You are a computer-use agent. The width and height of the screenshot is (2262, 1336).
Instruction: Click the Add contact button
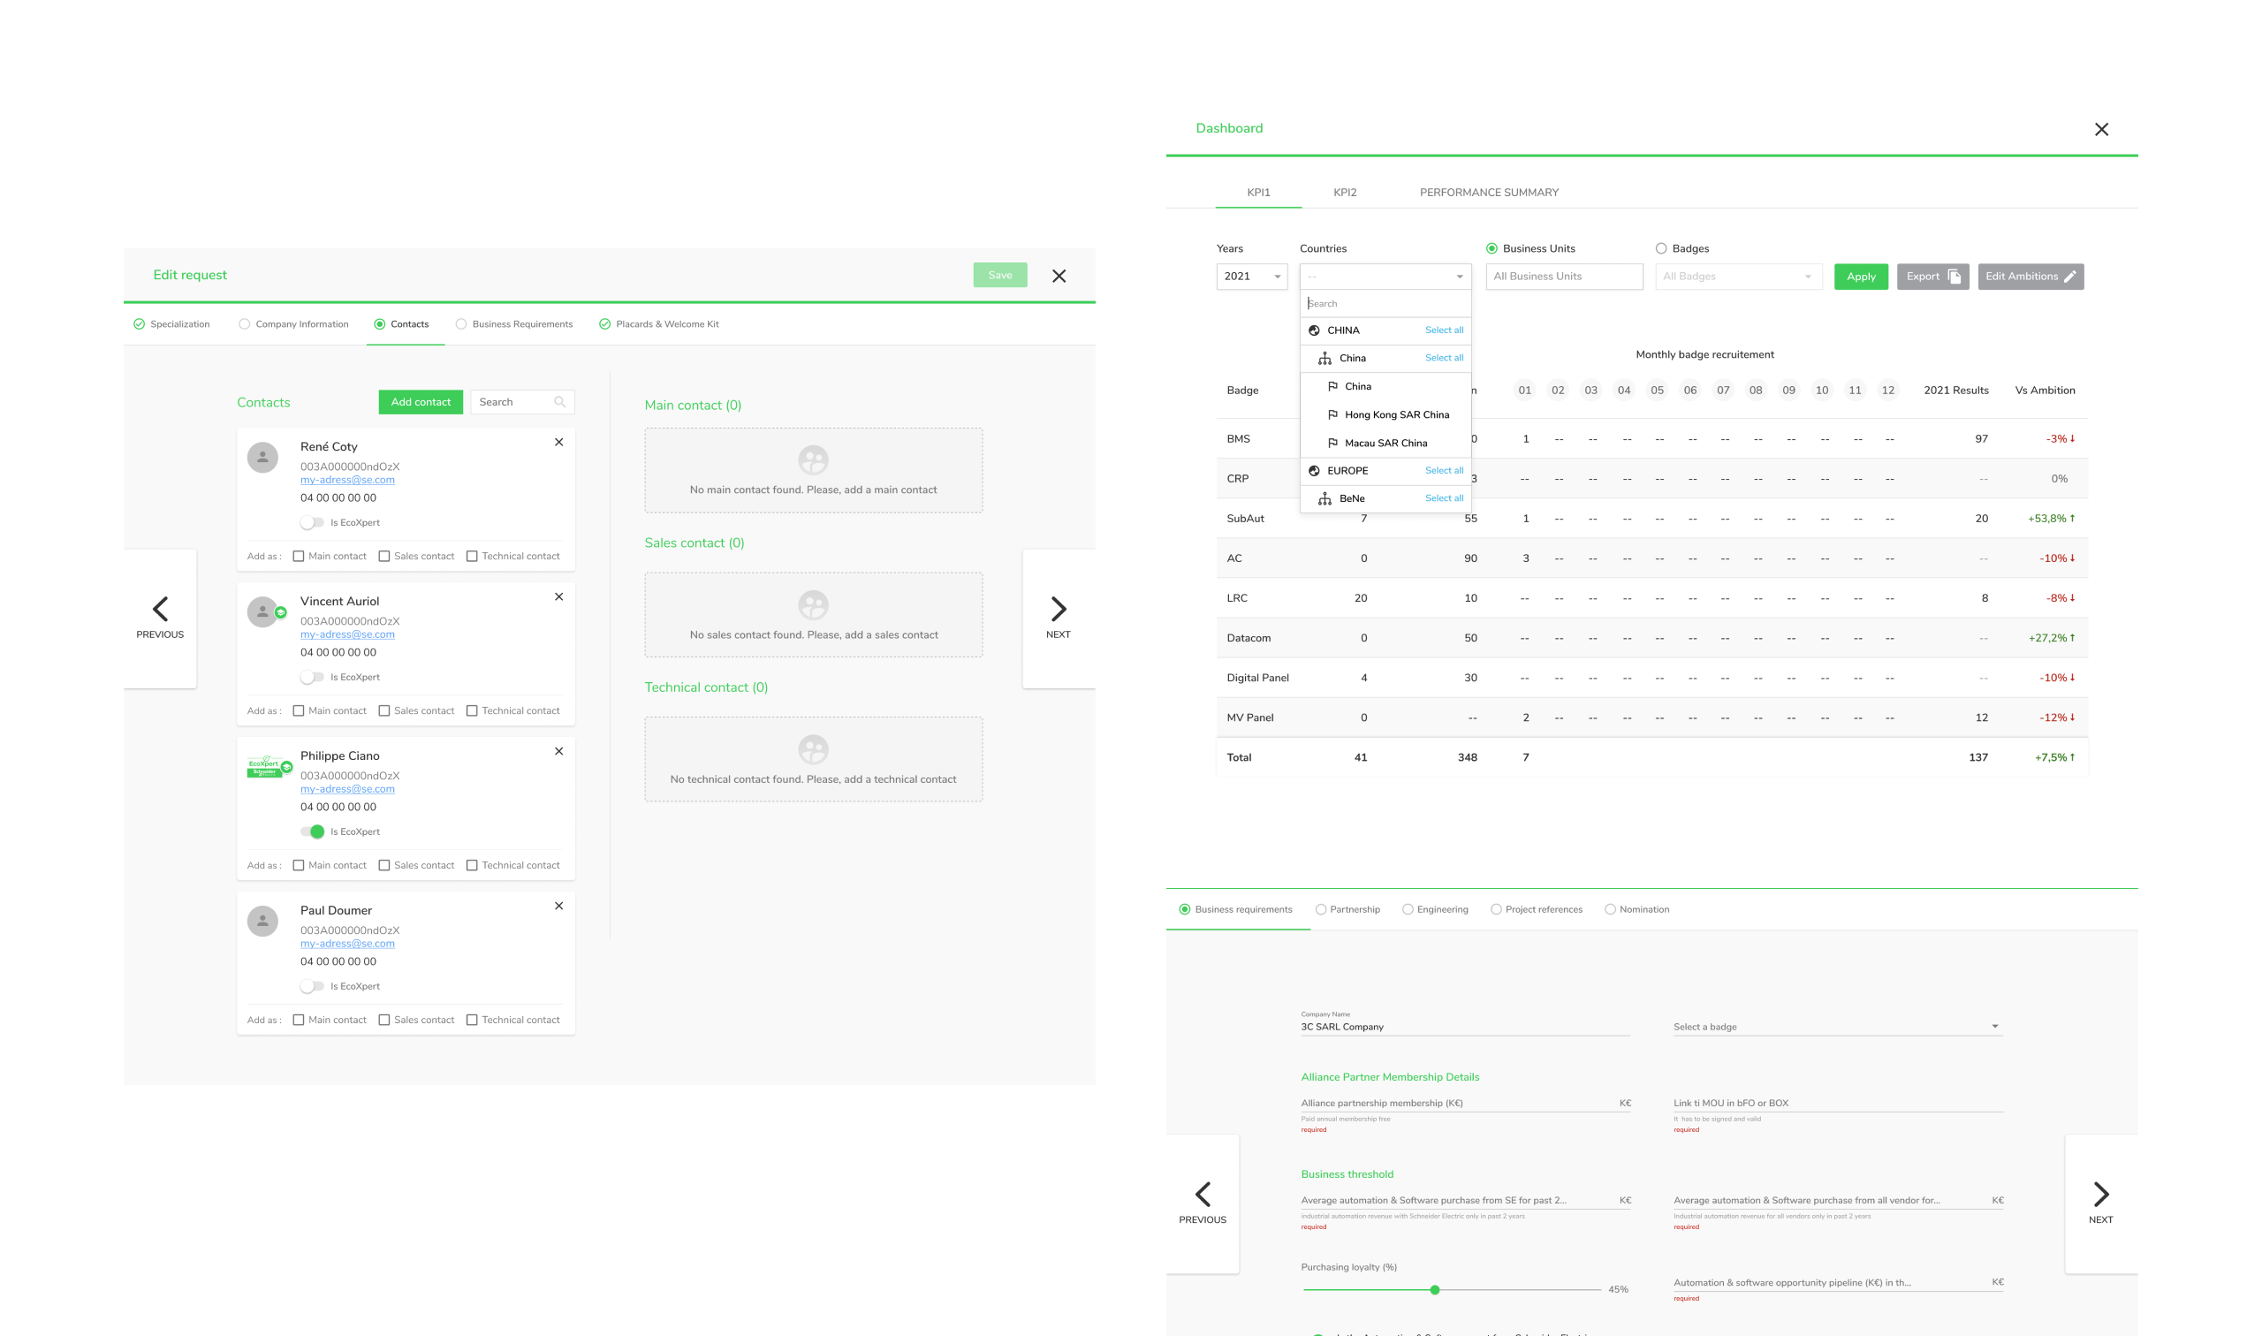click(x=421, y=402)
